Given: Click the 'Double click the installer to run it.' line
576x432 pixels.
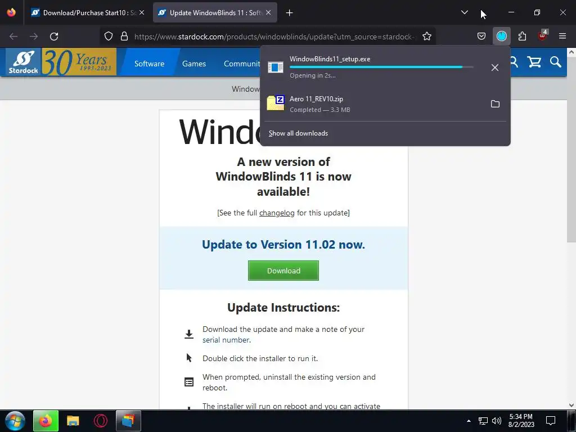Looking at the screenshot, I should (x=260, y=358).
